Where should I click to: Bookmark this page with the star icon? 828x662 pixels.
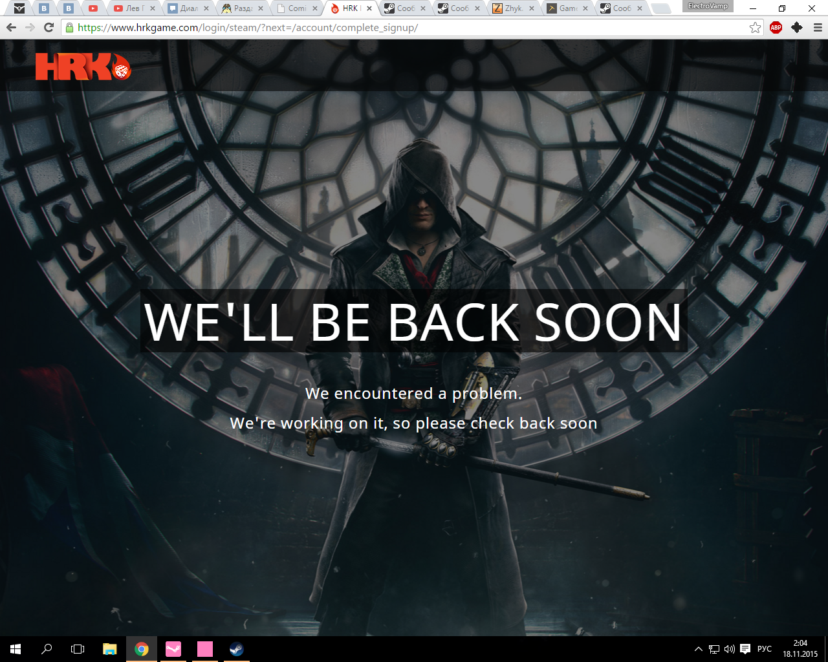755,27
